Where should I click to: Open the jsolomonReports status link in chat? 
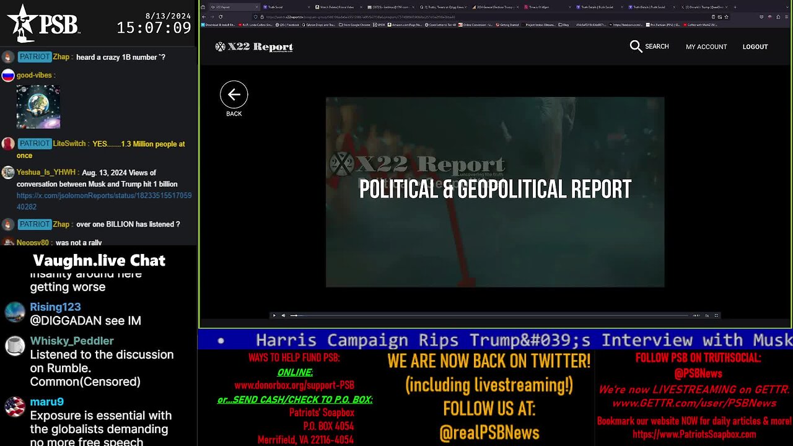tap(104, 201)
